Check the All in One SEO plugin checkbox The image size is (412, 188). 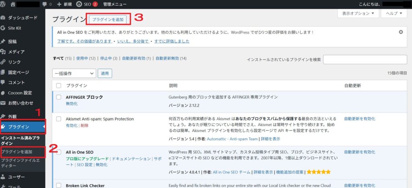59,152
